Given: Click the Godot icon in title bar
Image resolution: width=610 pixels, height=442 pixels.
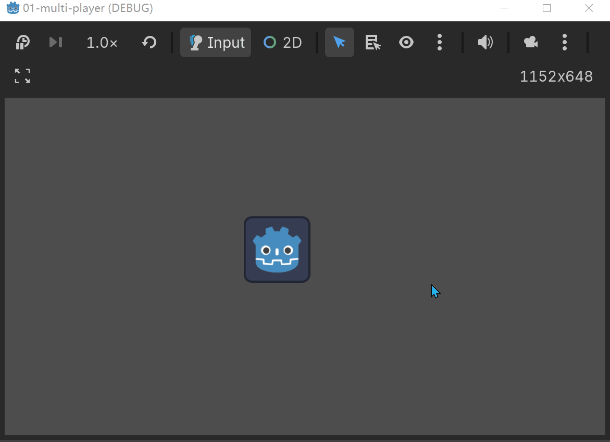Looking at the screenshot, I should click(13, 8).
